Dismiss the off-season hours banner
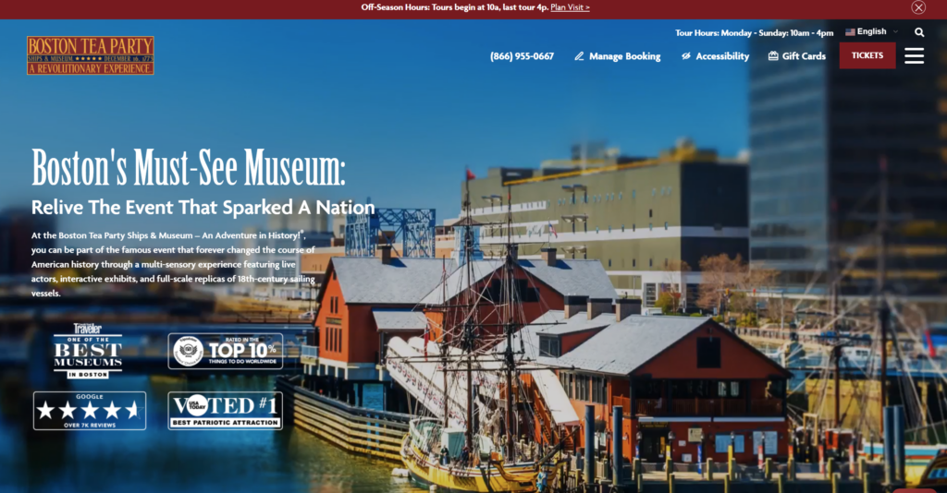 tap(918, 7)
